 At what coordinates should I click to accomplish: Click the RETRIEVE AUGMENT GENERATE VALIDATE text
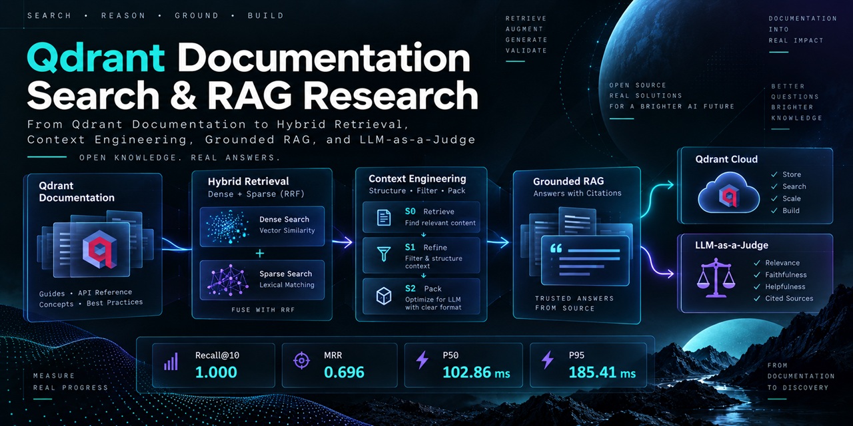(526, 35)
